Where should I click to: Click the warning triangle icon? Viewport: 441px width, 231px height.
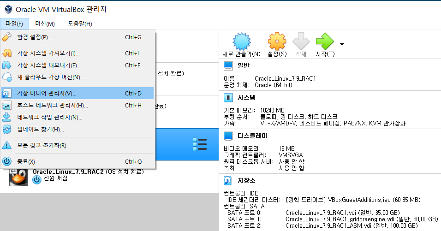[7, 146]
